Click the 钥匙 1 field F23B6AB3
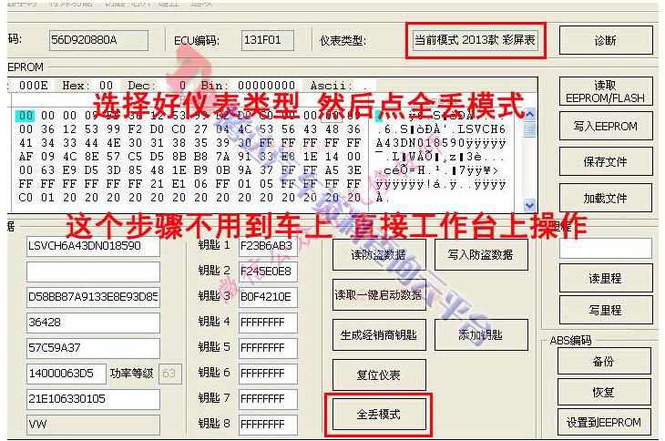This screenshot has width=665, height=441. [x=268, y=246]
